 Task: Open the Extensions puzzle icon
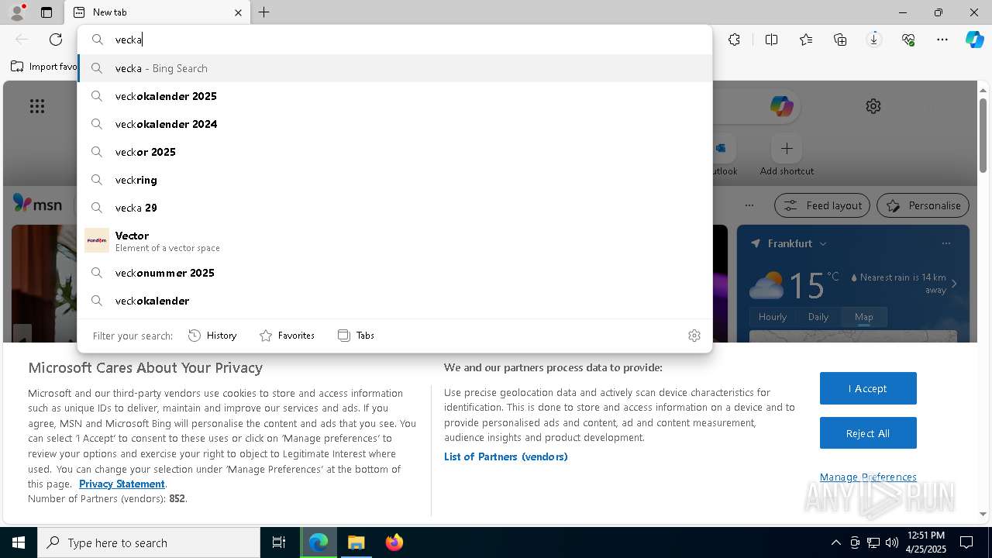point(734,40)
